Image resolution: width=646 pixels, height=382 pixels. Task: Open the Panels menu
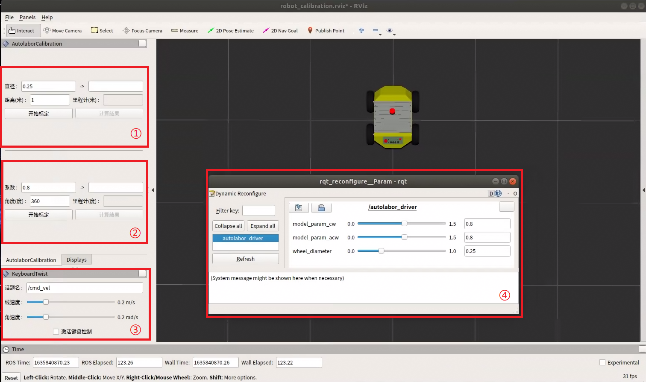coord(27,17)
